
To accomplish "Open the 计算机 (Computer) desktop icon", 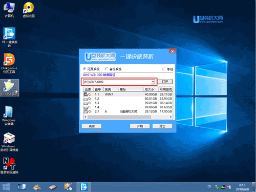I will coord(9,10).
